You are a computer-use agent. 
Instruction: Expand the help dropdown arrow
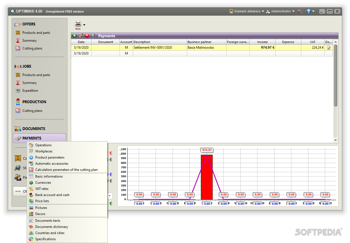click(313, 11)
